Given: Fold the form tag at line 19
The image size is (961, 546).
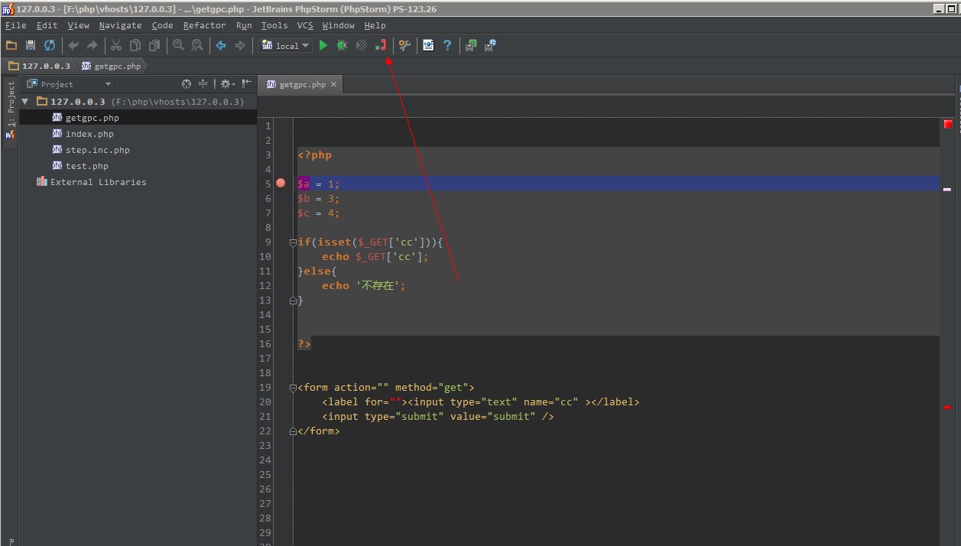Looking at the screenshot, I should [293, 388].
